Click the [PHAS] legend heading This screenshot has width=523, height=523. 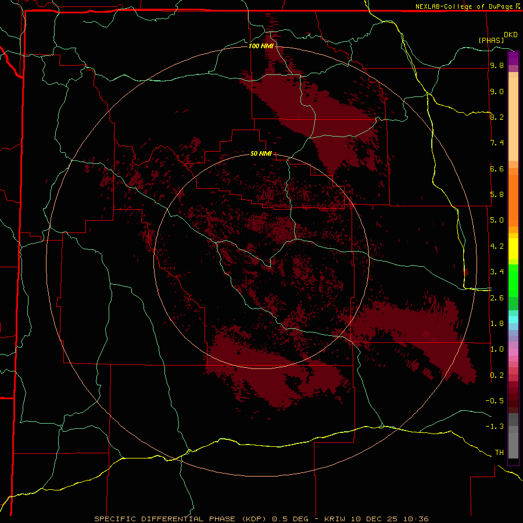click(x=491, y=40)
